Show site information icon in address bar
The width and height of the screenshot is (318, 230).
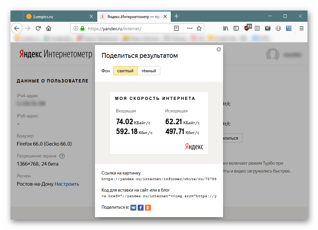coord(76,28)
